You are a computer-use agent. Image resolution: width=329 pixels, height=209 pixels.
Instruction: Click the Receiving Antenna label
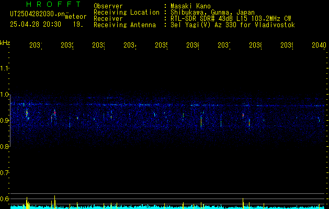(x=124, y=25)
